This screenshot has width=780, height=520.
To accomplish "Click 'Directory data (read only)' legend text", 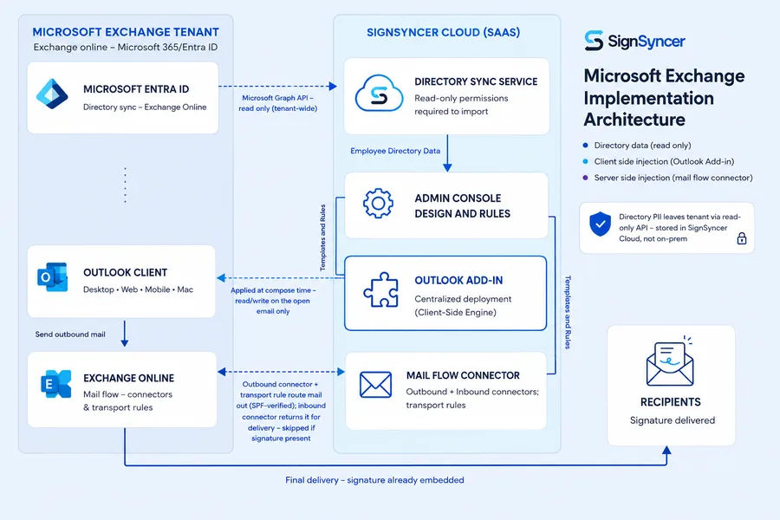I will [x=643, y=146].
